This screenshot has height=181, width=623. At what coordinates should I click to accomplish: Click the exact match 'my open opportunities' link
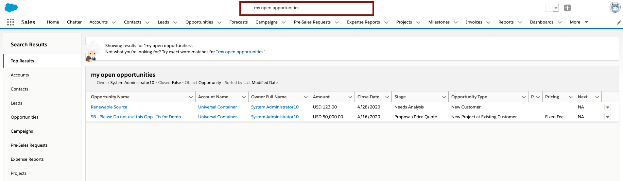tap(241, 52)
